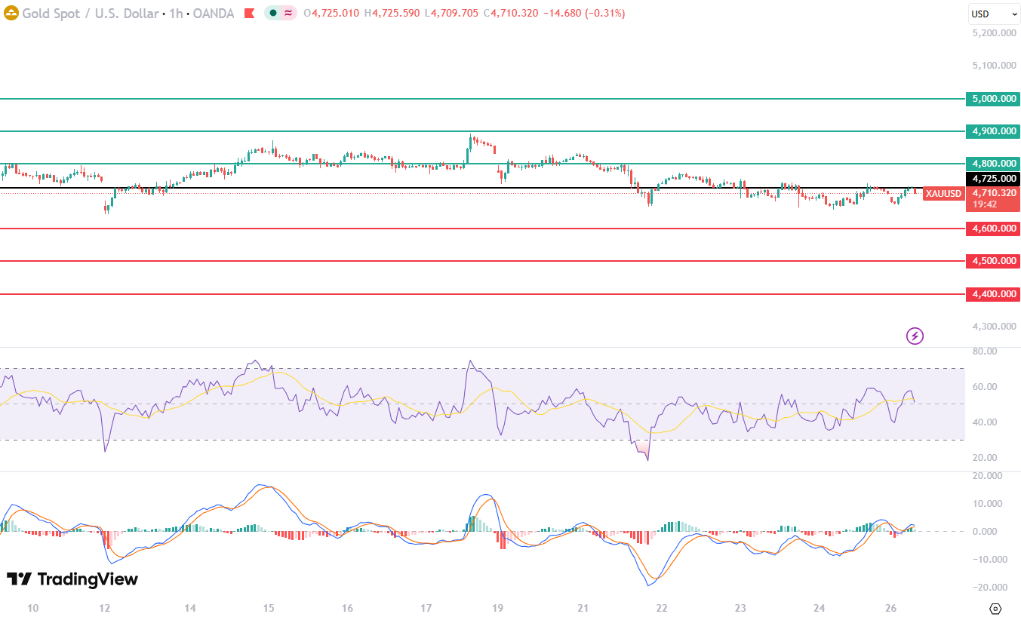Click the red flag icon

coord(249,13)
